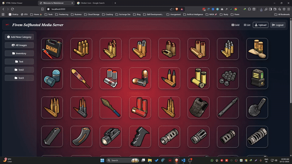Click the taskbar Search box
Viewport: 292px width, 164px height.
pos(123,160)
